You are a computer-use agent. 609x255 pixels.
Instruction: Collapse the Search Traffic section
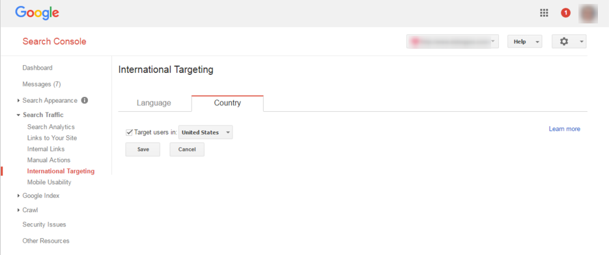pyautogui.click(x=18, y=115)
